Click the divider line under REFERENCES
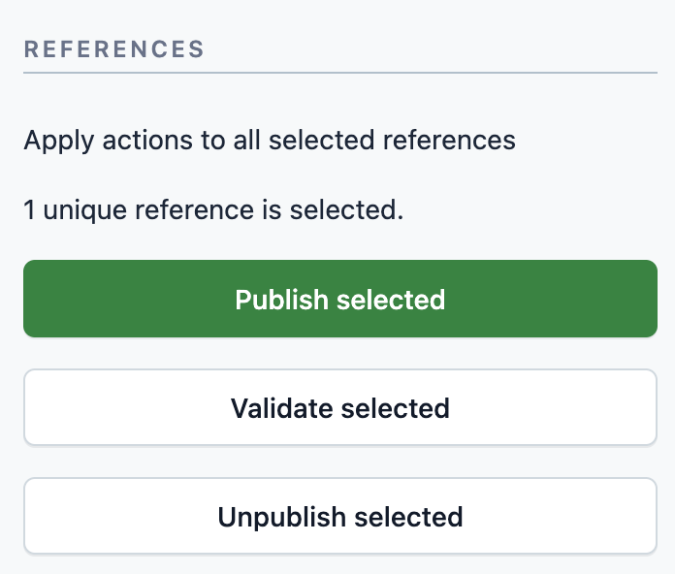Viewport: 675px width, 574px height. click(339, 73)
